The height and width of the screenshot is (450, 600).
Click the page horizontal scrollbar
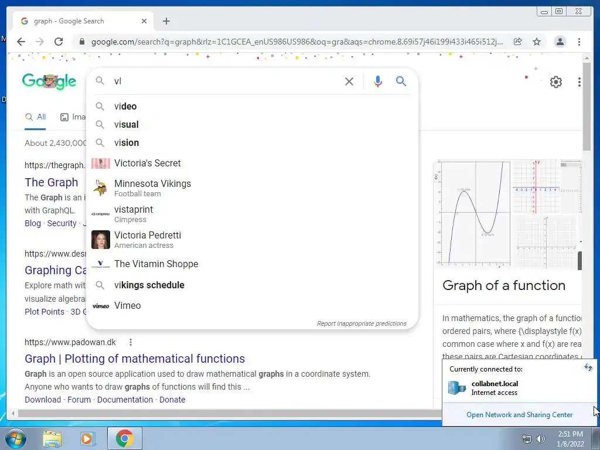tap(230, 414)
